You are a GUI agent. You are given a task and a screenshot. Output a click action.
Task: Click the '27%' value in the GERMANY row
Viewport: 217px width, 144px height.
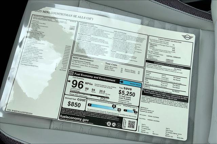(174, 49)
